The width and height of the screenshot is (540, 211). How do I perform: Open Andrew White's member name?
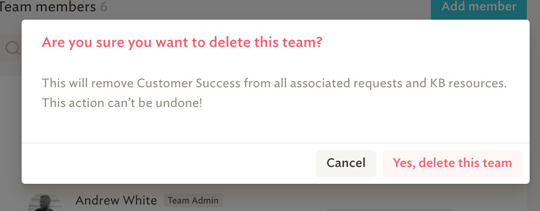116,200
